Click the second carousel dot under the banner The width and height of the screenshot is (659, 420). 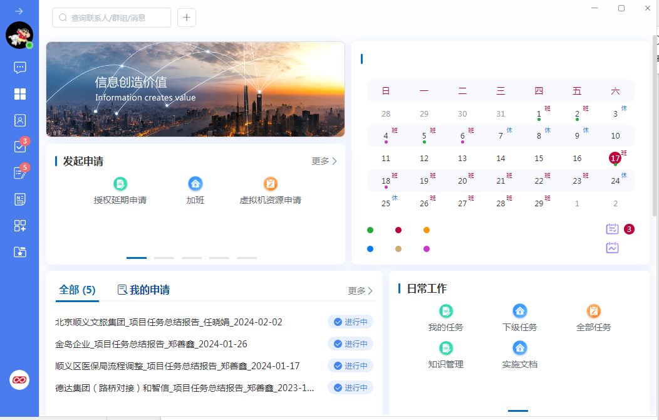(x=164, y=257)
